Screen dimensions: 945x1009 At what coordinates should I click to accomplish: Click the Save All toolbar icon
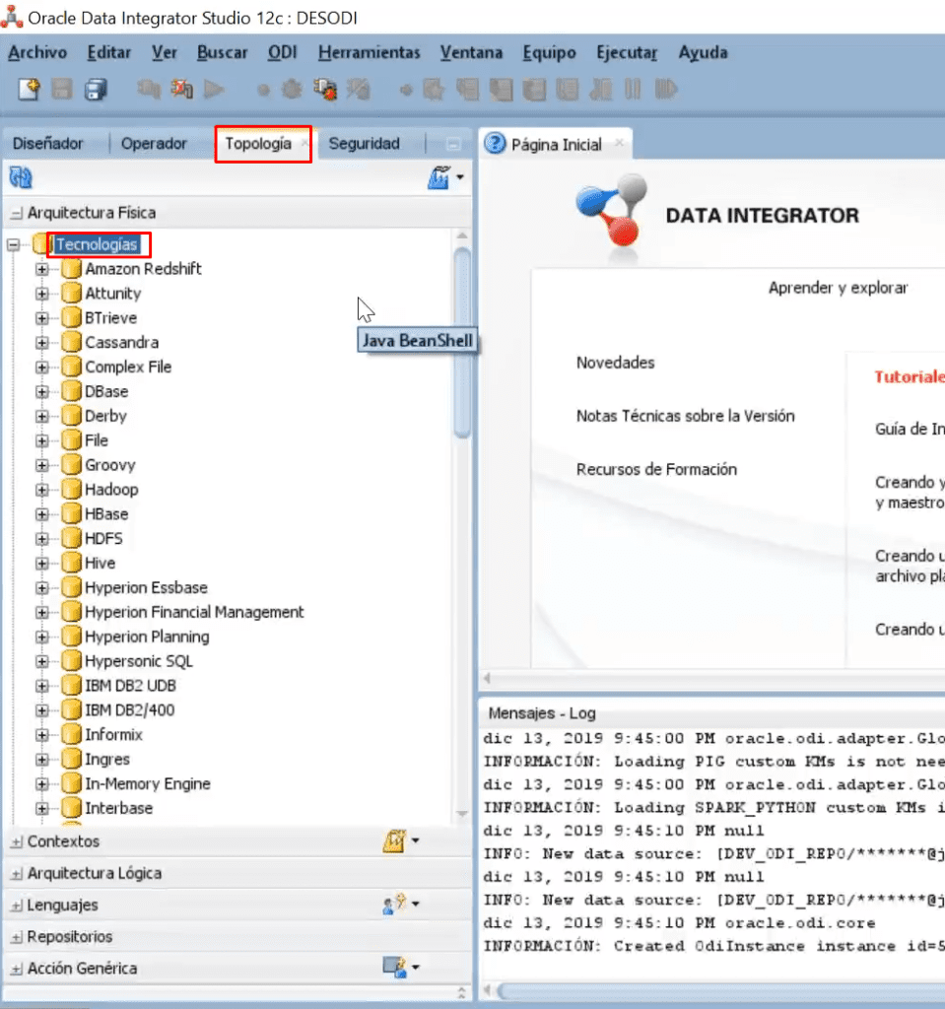click(96, 90)
